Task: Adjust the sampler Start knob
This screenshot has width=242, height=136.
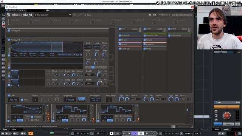Action: pos(97,54)
